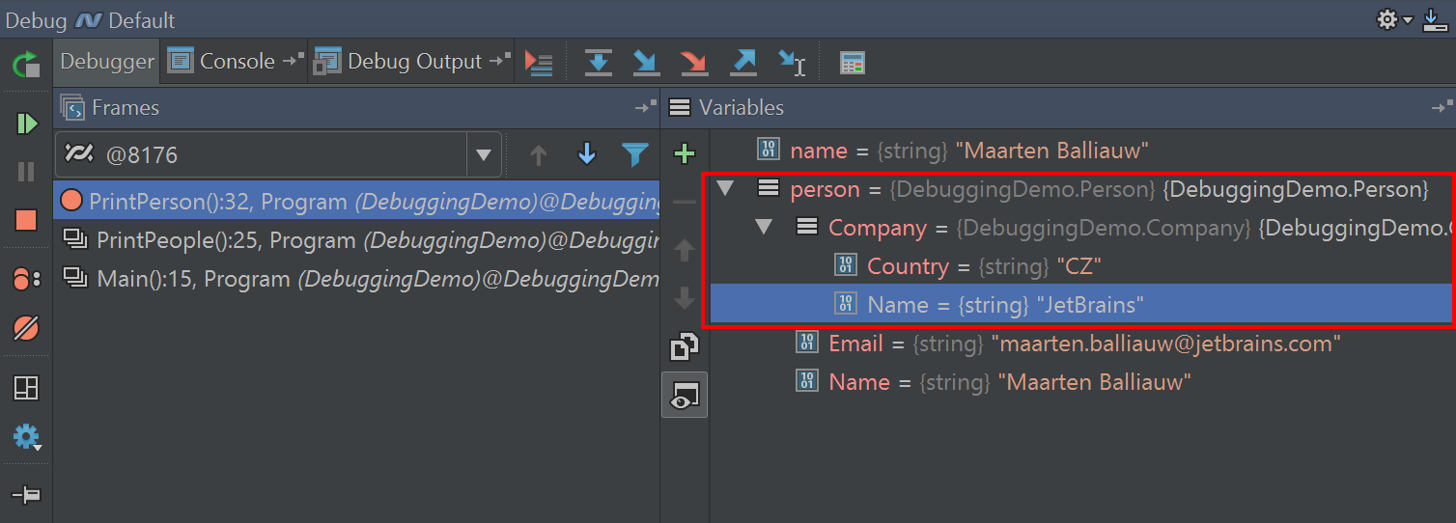
Task: Move watch down arrow
Action: [685, 297]
